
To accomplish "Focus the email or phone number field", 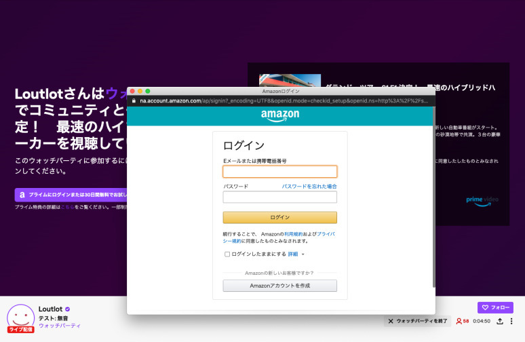I will [280, 172].
